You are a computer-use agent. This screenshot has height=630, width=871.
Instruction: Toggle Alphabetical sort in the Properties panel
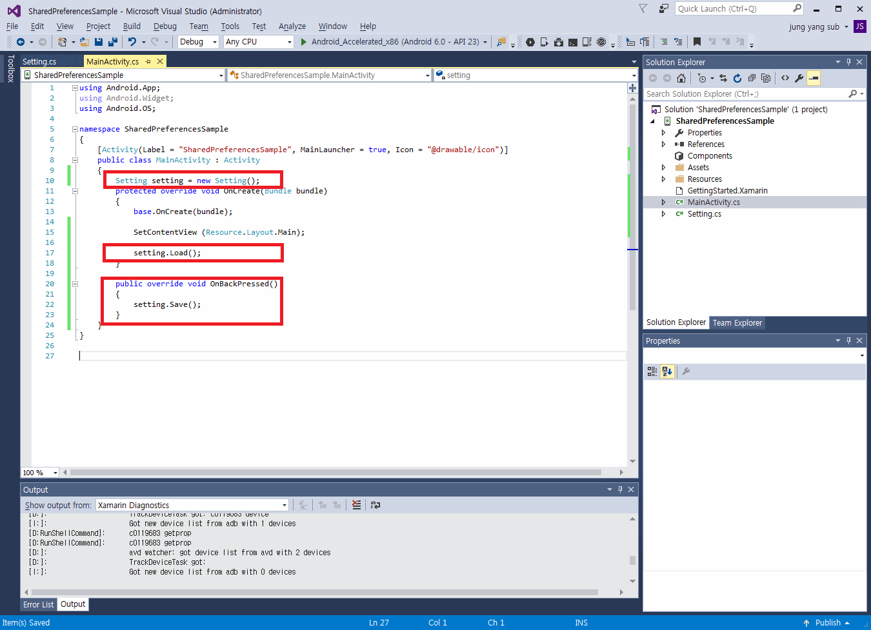point(667,371)
